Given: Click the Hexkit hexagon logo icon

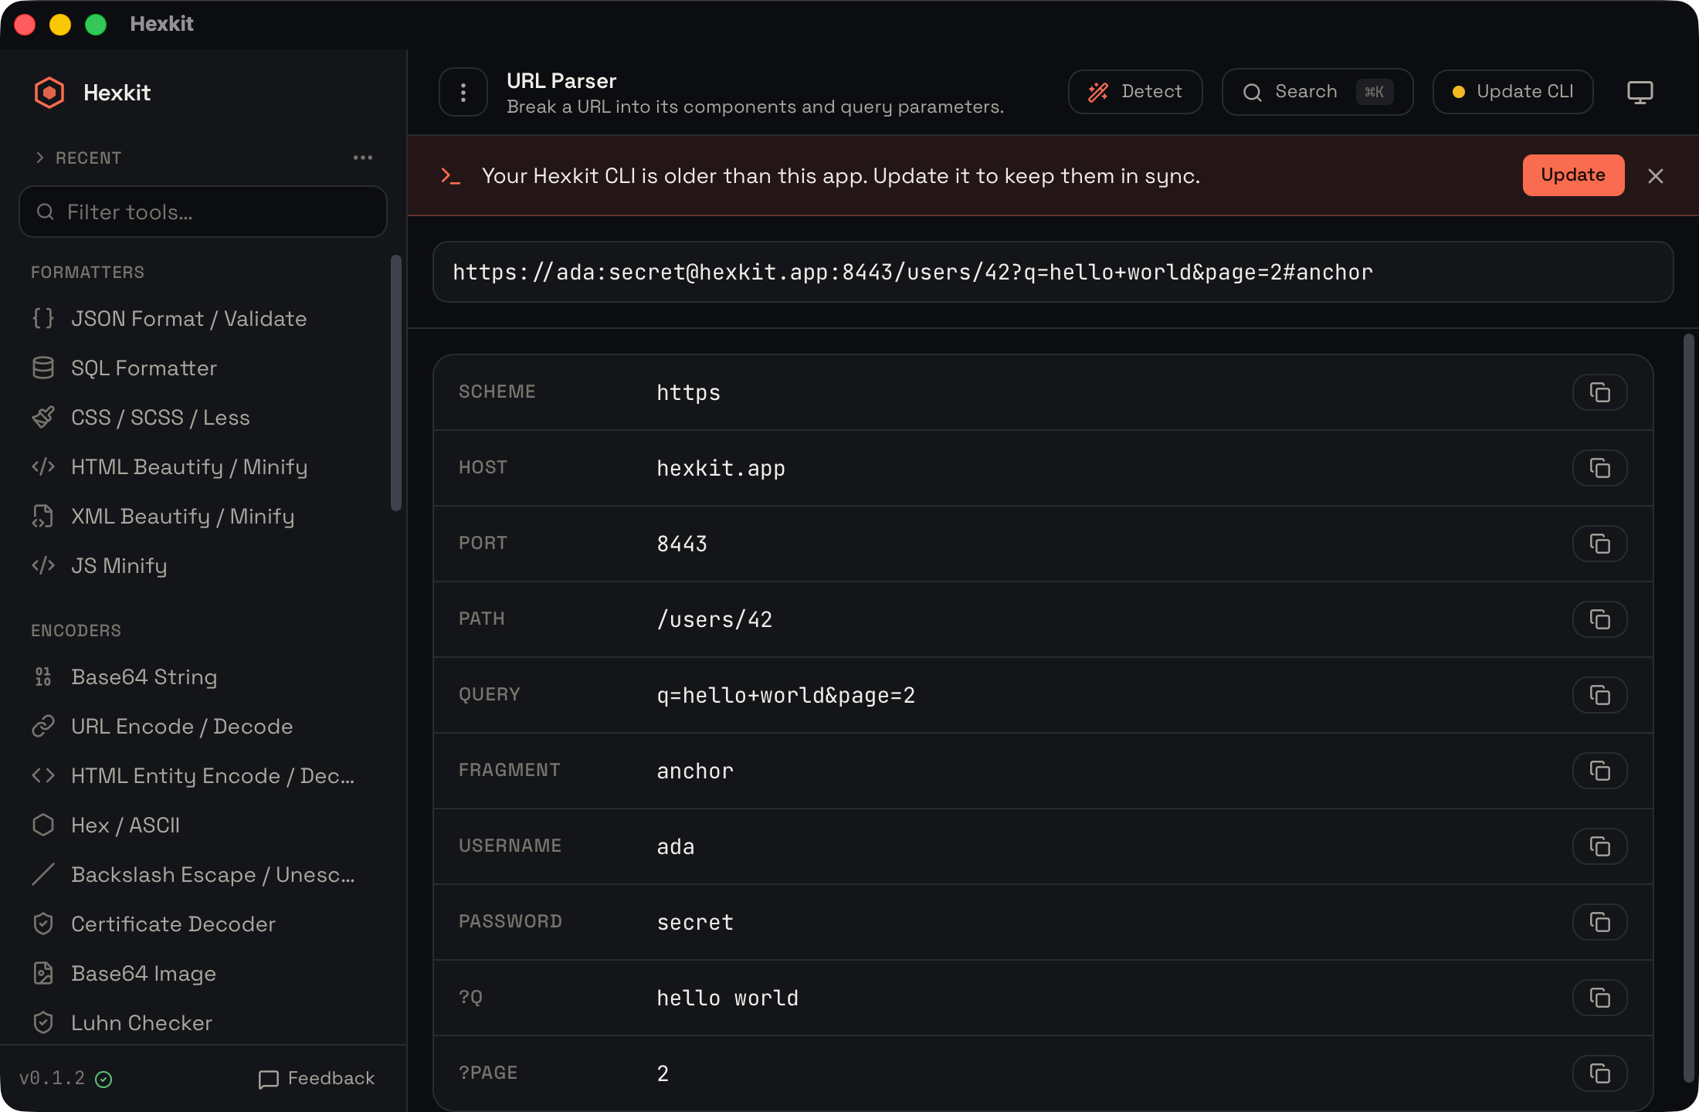Looking at the screenshot, I should coord(49,93).
